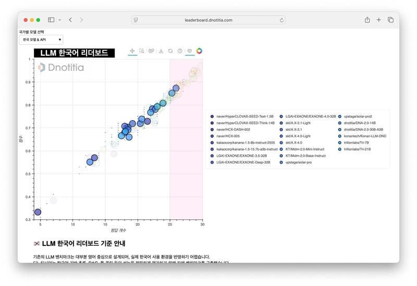Reset the plot view
The width and height of the screenshot is (417, 286).
point(170,51)
